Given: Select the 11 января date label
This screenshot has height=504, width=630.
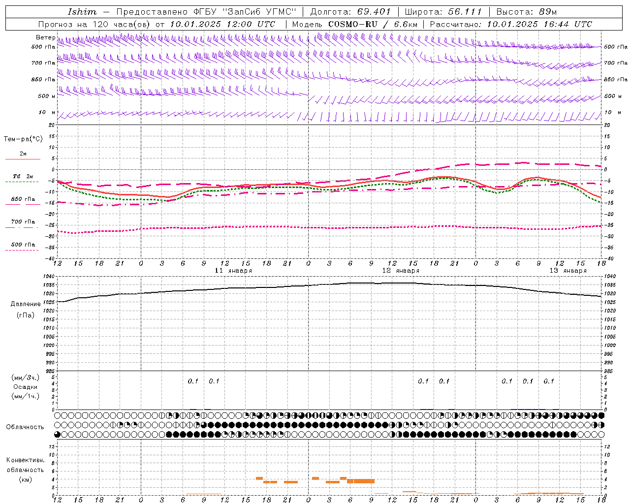Looking at the screenshot, I should [233, 271].
